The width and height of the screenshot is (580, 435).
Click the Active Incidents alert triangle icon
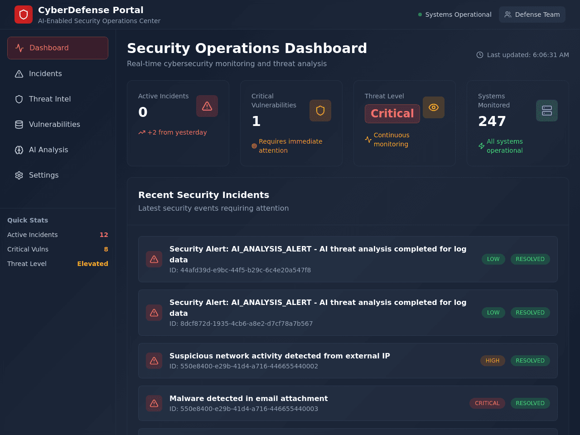coord(207,106)
